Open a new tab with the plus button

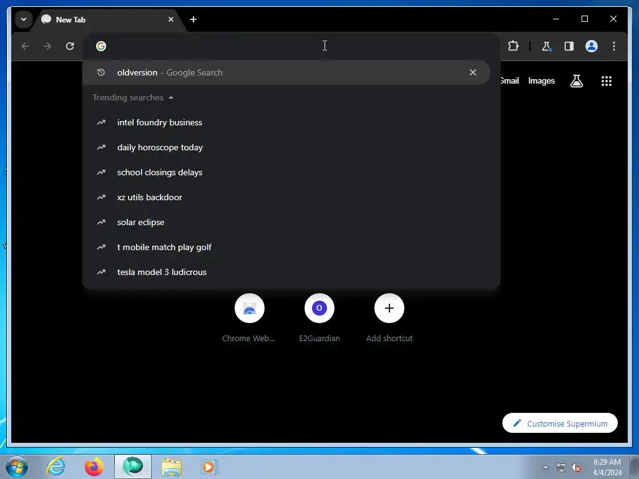point(193,19)
